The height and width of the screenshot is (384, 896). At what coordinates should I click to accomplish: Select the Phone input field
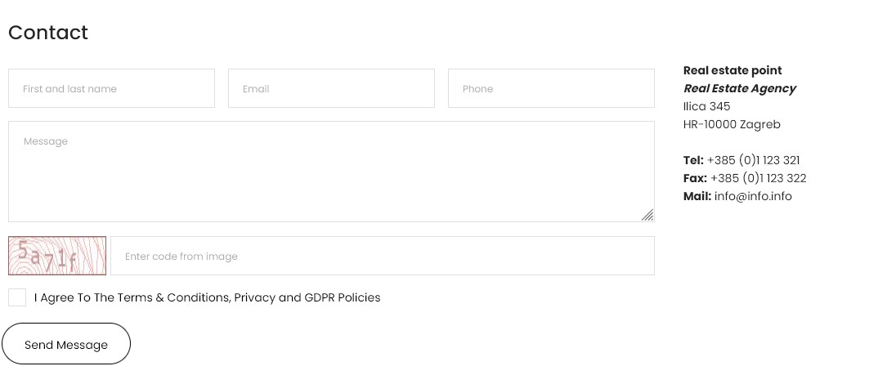(552, 88)
